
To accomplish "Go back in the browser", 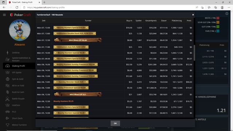I will pos(4,7).
